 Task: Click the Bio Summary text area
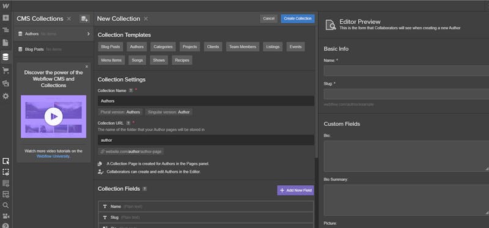click(x=406, y=200)
